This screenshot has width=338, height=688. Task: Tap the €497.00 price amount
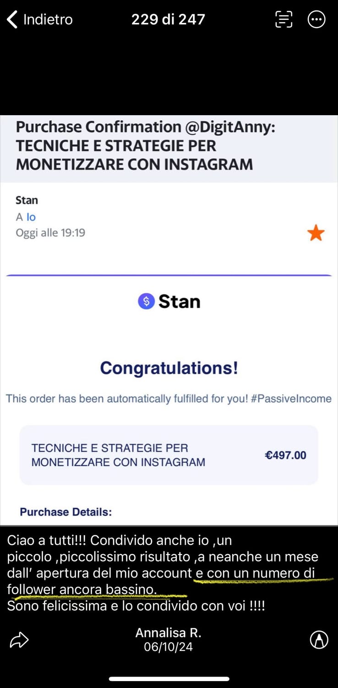285,455
